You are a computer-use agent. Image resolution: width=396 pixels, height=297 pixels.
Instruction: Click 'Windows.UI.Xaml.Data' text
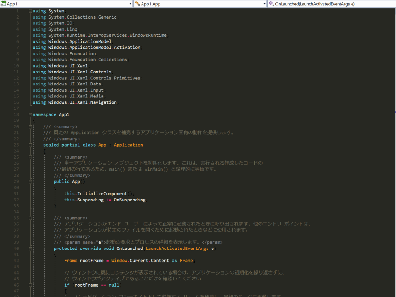pyautogui.click(x=75, y=84)
